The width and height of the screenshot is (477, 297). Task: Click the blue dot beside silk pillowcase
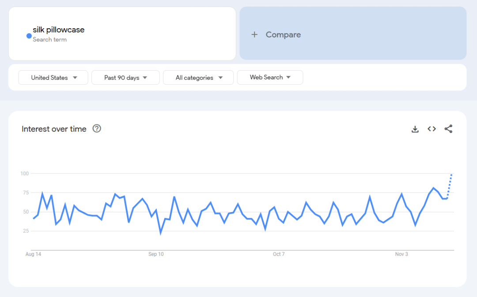point(29,36)
